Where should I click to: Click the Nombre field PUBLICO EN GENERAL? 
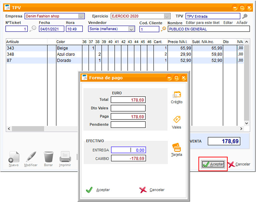click(x=208, y=29)
